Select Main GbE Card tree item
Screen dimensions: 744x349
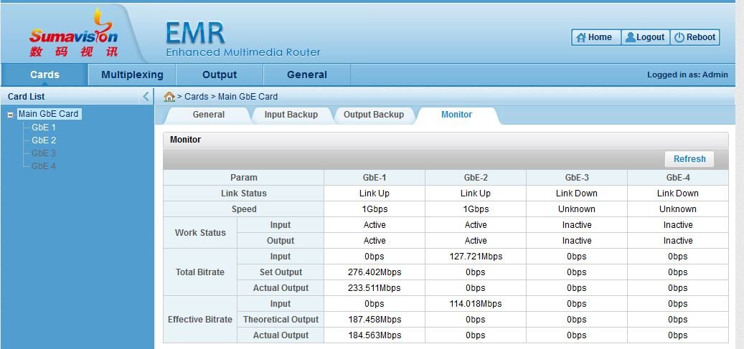[x=48, y=114]
